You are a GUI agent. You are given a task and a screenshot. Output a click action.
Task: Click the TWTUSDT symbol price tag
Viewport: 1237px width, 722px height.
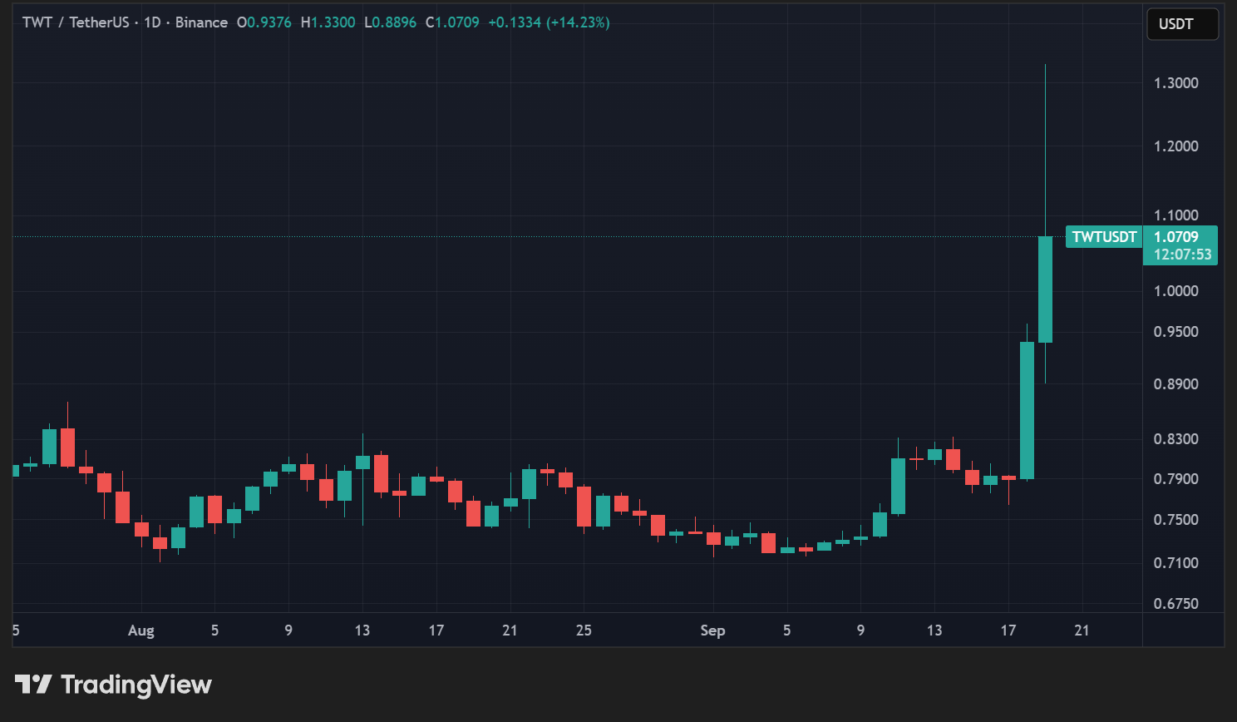pos(1103,237)
